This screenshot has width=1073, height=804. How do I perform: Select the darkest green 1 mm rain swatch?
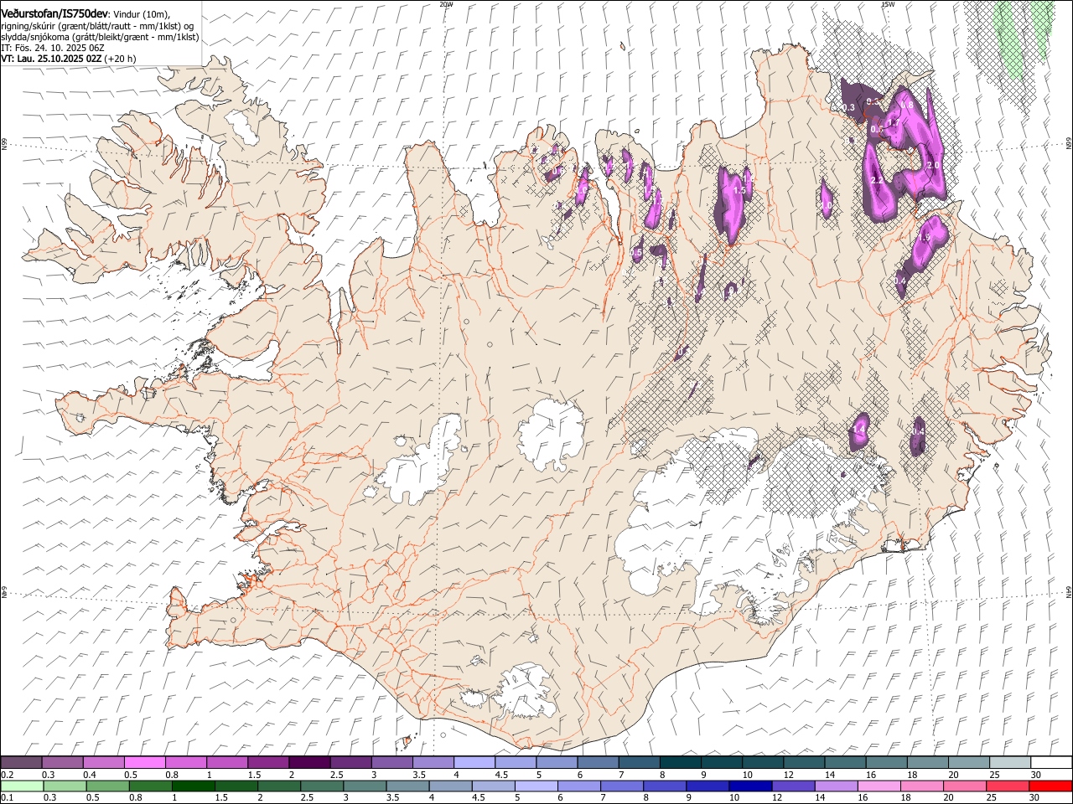pyautogui.click(x=193, y=786)
